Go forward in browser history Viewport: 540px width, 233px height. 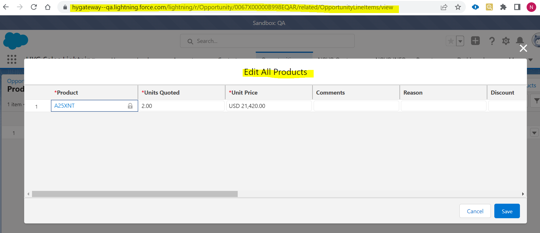pyautogui.click(x=20, y=7)
